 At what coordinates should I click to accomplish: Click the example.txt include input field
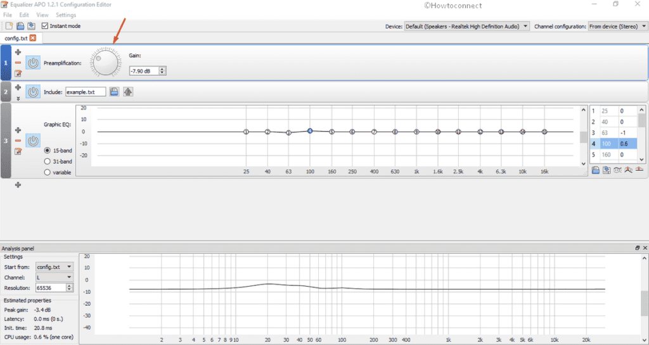(85, 92)
